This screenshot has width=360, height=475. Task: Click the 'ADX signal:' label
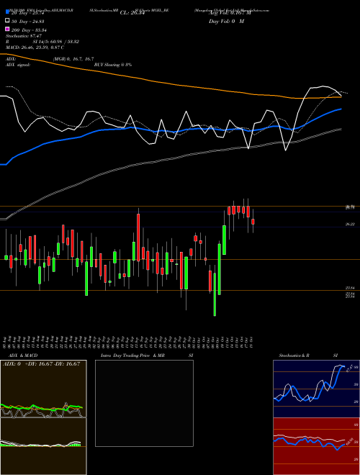tap(18, 65)
